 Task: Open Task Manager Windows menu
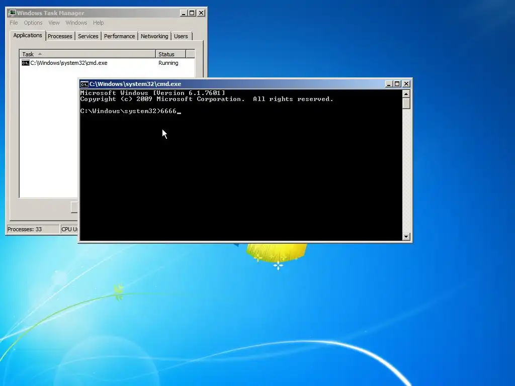[x=76, y=23]
